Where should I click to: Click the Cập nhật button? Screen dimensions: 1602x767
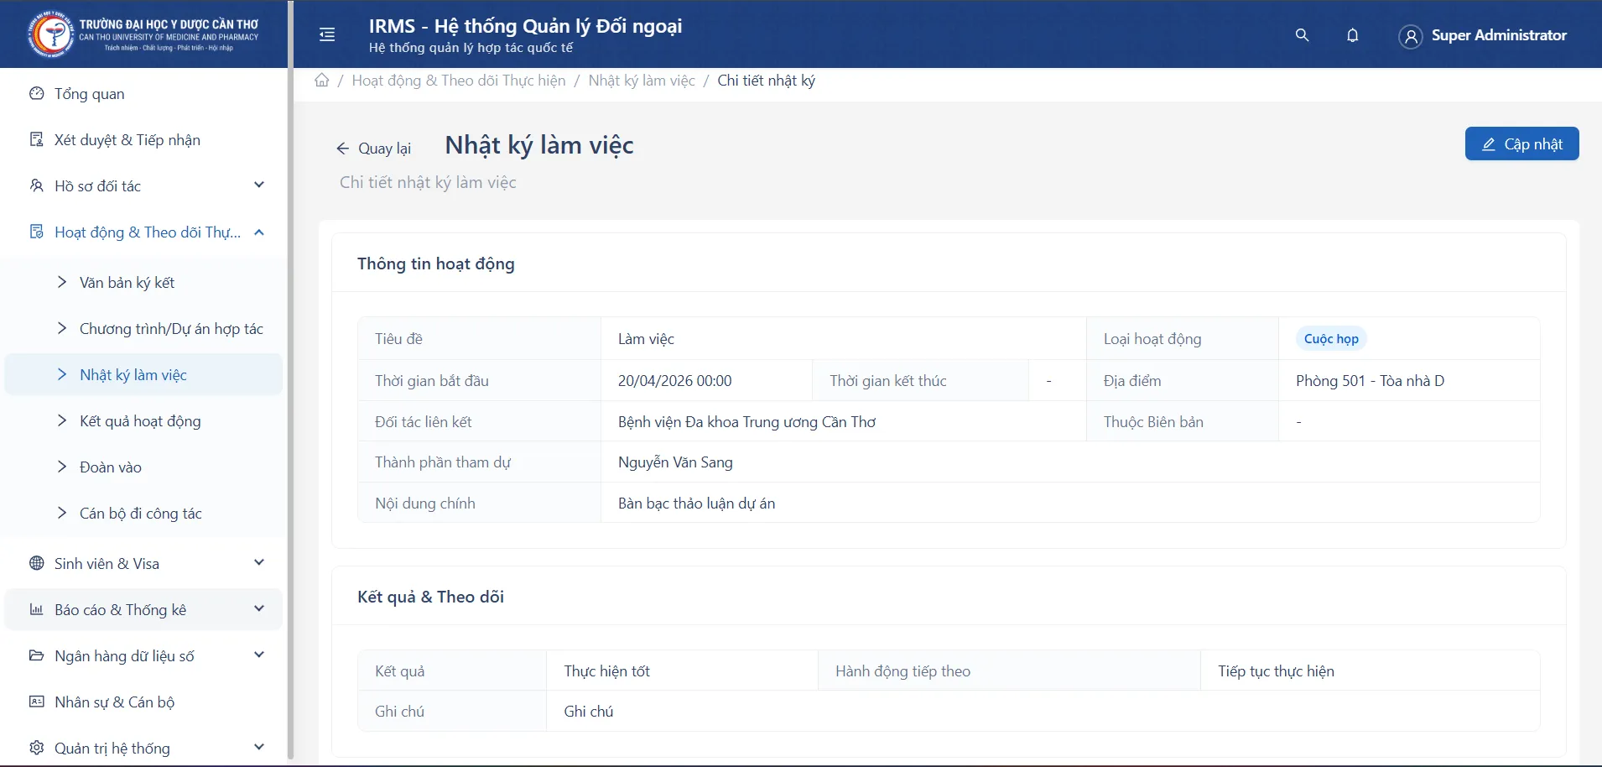coord(1521,143)
